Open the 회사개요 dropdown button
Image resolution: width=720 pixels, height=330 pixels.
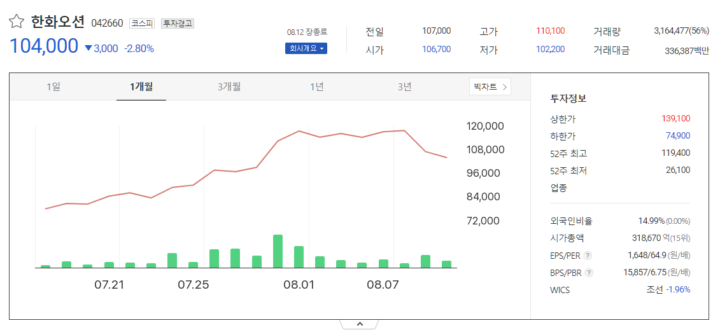pyautogui.click(x=306, y=48)
